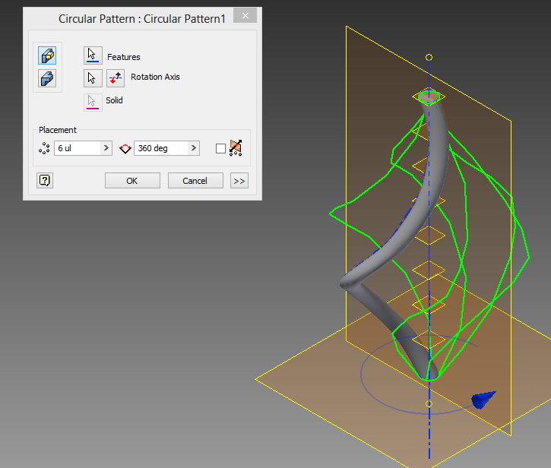Viewport: 551px width, 468px height.
Task: Confirm the pattern with OK
Action: click(132, 181)
